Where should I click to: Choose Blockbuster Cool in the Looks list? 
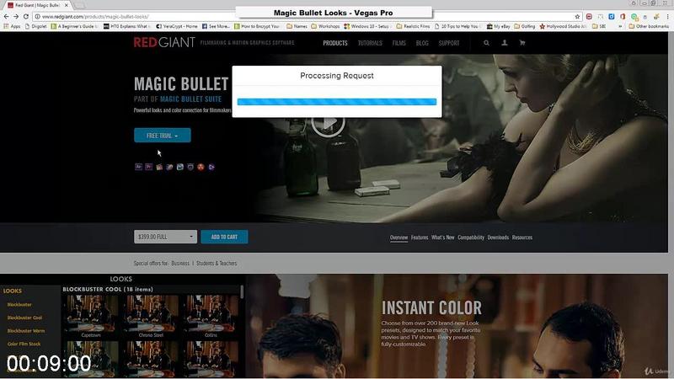[x=24, y=318]
